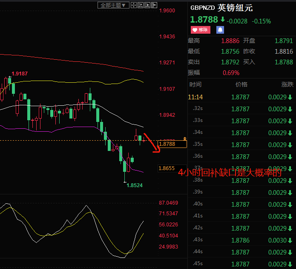The width and height of the screenshot is (296, 269).
Task: Click the 1.9600 axis label
Action: click(167, 11)
